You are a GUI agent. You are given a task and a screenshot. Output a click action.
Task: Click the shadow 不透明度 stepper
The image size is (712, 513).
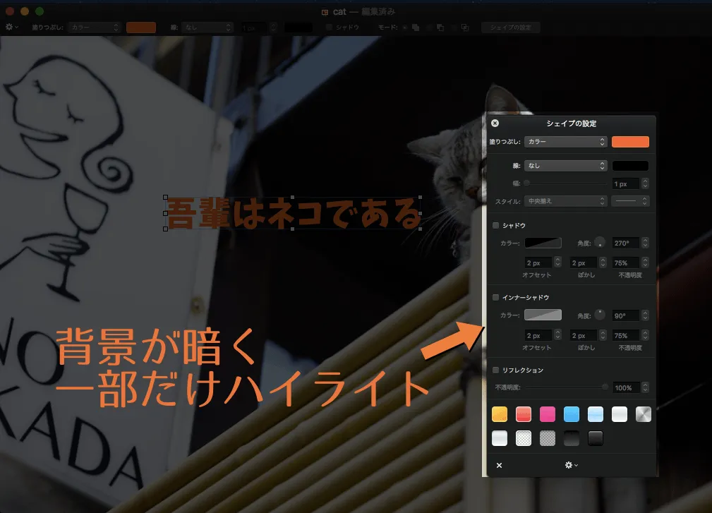pyautogui.click(x=645, y=262)
